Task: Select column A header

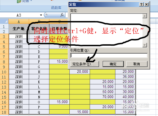Action: [19, 21]
